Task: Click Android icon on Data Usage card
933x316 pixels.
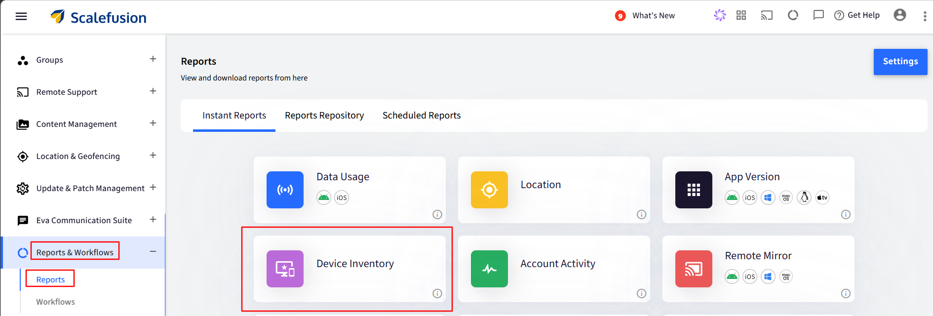Action: [324, 197]
